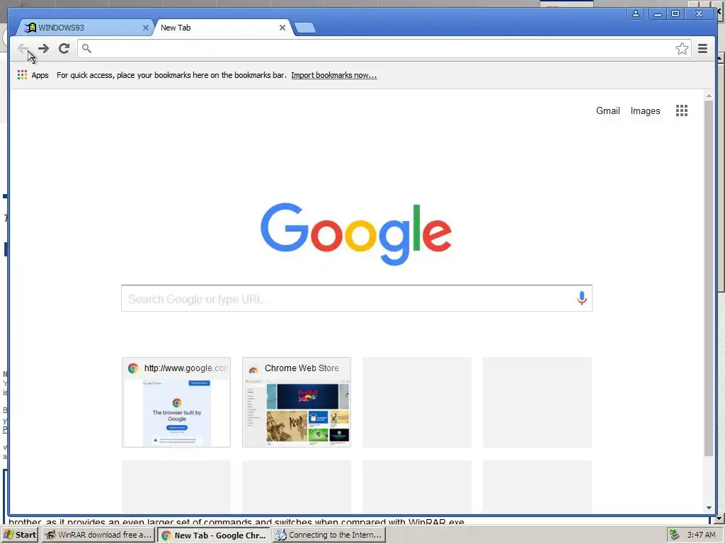The width and height of the screenshot is (725, 544).
Task: Click the network system tray icon
Action: [x=675, y=535]
